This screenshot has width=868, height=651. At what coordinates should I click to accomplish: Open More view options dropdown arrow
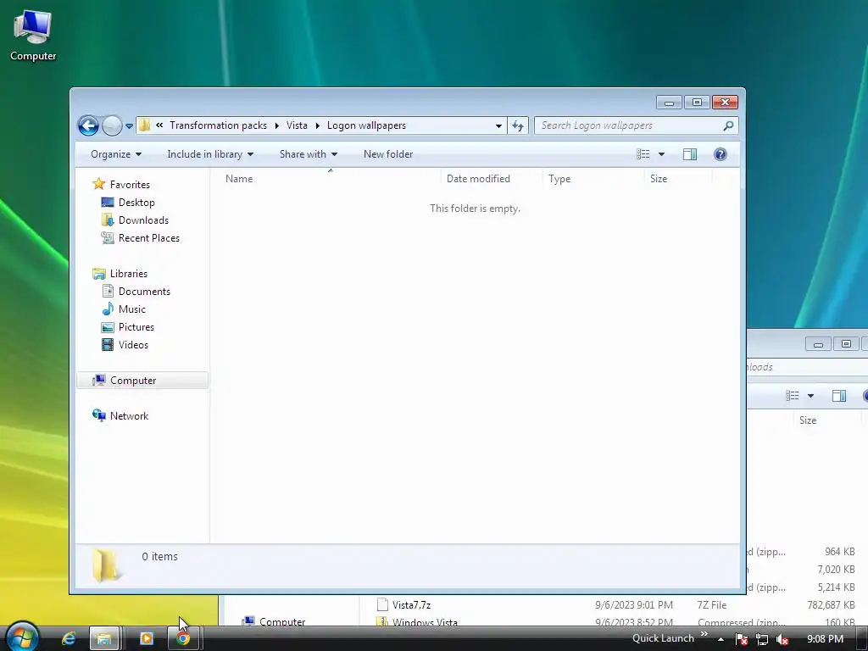pyautogui.click(x=661, y=154)
